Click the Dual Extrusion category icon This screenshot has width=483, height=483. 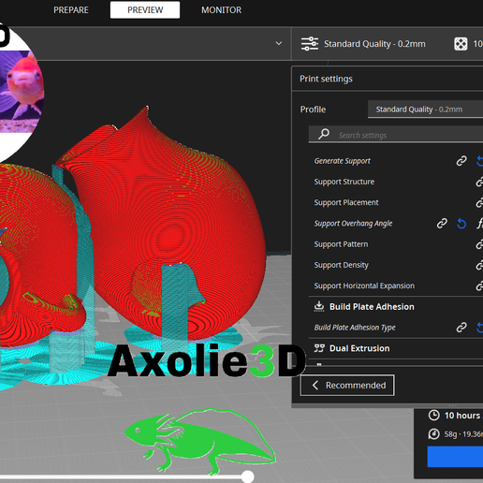pos(319,348)
